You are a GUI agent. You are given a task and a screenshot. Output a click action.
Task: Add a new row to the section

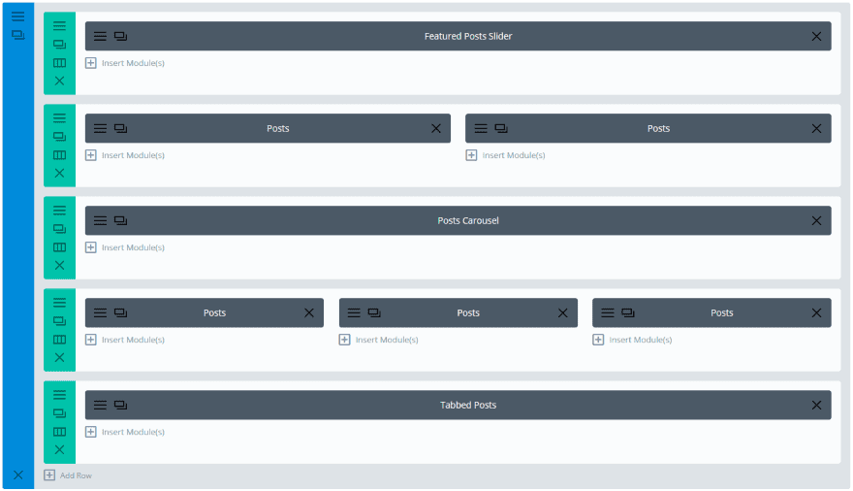(x=68, y=475)
